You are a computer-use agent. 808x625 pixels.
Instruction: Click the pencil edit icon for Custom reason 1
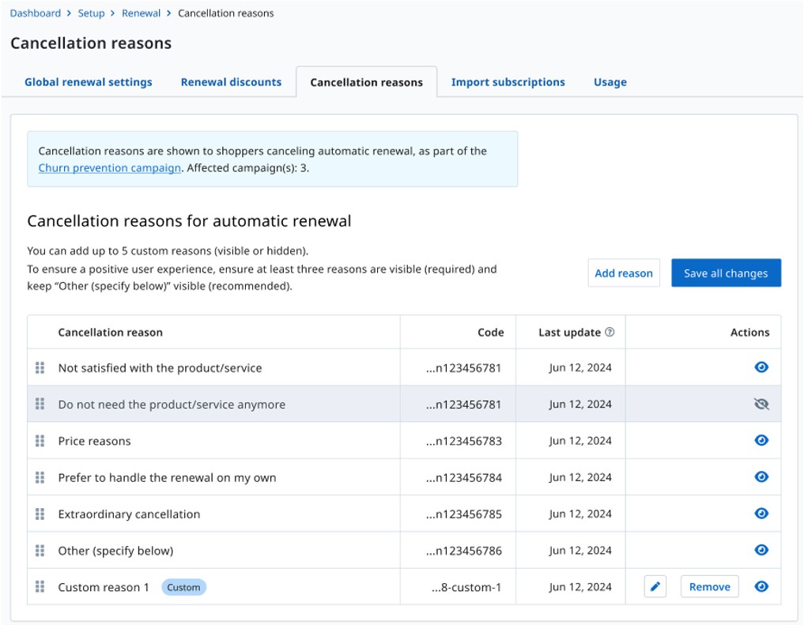[655, 587]
